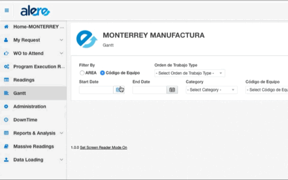Open the DownTime menu item
Image resolution: width=288 pixels, height=180 pixels.
33,120
